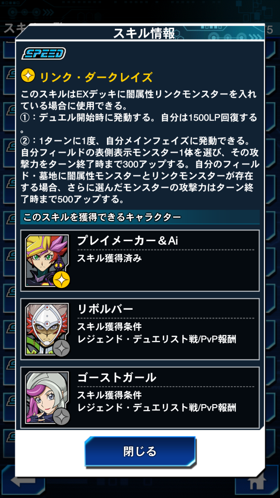Open the ゴーストガール skill condition row

(x=140, y=398)
